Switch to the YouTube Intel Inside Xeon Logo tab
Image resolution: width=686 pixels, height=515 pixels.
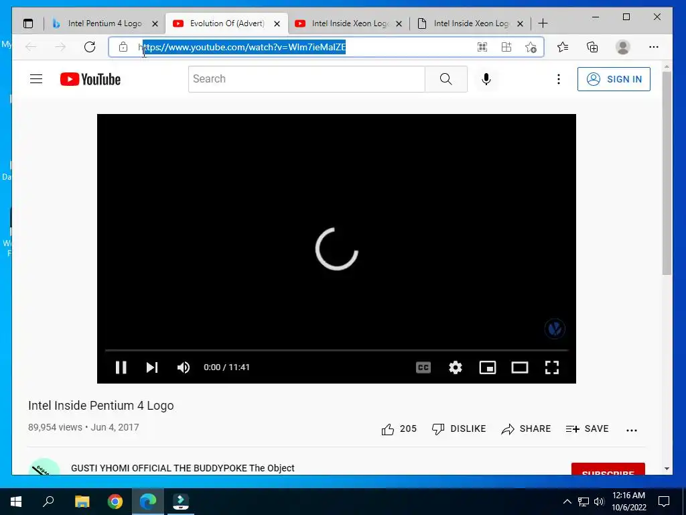coord(348,23)
